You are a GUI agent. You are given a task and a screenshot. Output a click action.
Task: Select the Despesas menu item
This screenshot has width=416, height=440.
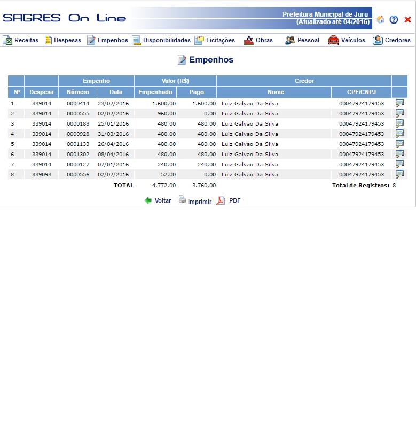pos(63,40)
